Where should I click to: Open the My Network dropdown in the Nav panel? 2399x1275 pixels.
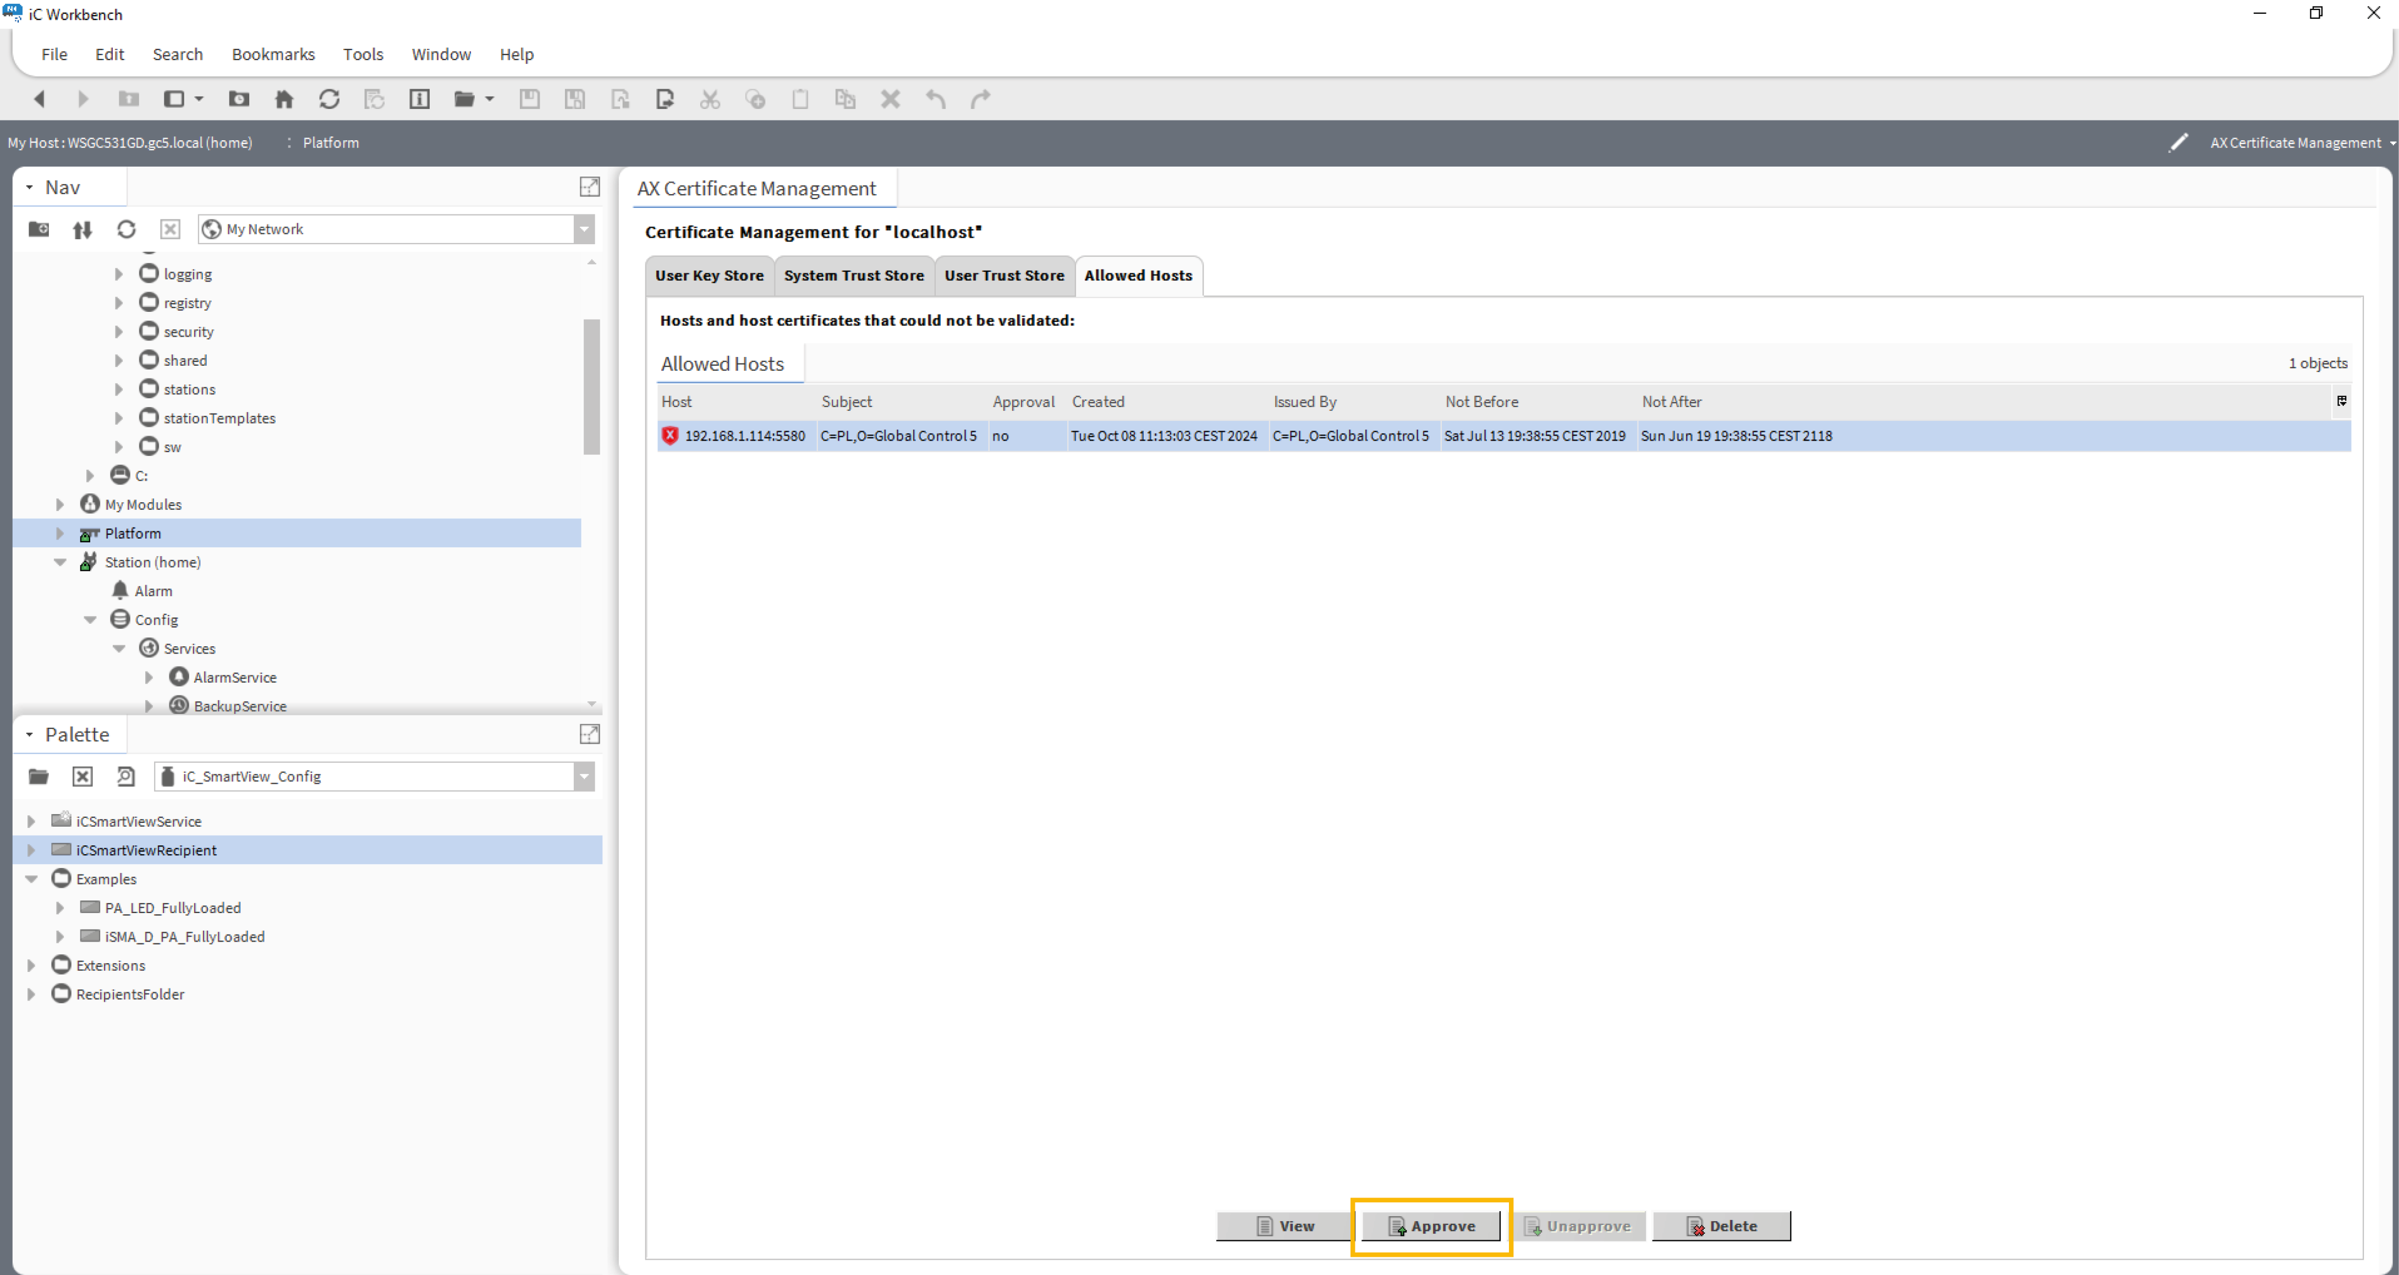(584, 229)
